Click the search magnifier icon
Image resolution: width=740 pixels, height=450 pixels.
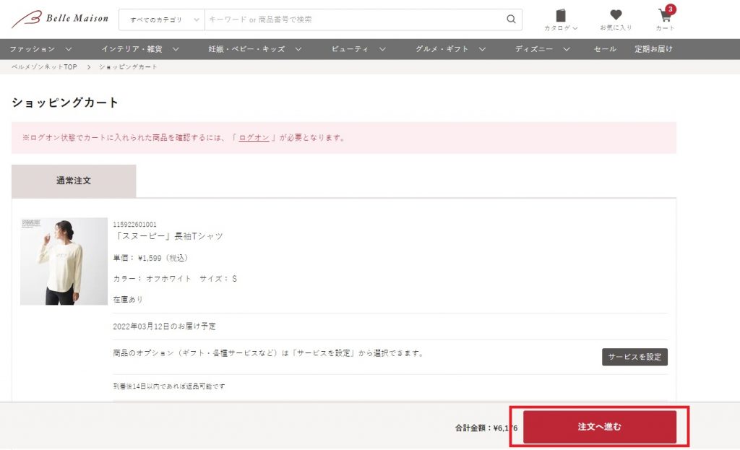(511, 20)
